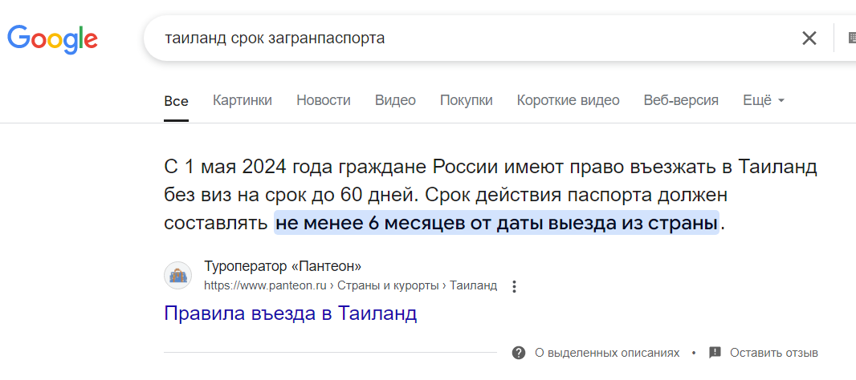Switch to the Покупки tab
The image size is (856, 380).
pyautogui.click(x=466, y=100)
